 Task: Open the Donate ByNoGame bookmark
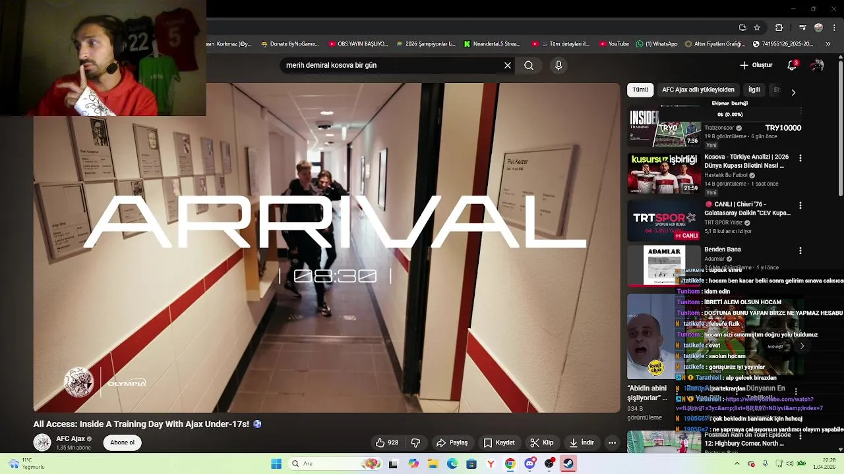[x=290, y=44]
